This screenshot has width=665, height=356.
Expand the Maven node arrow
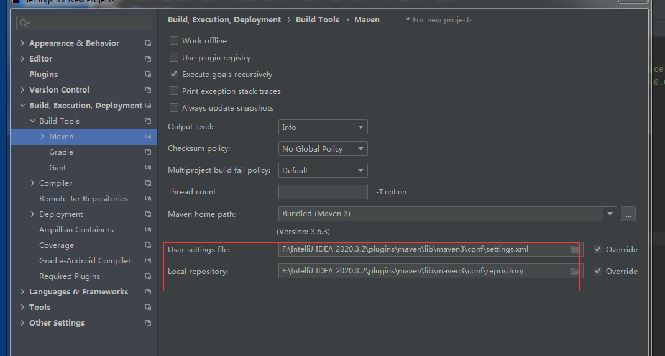tap(42, 137)
